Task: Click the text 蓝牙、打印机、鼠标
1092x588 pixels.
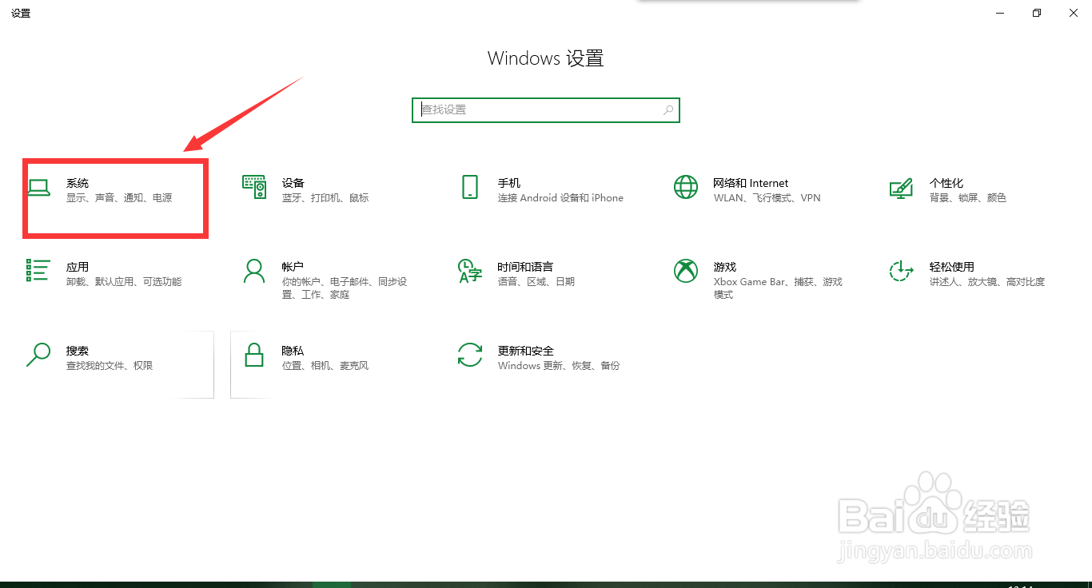Action: click(x=325, y=198)
